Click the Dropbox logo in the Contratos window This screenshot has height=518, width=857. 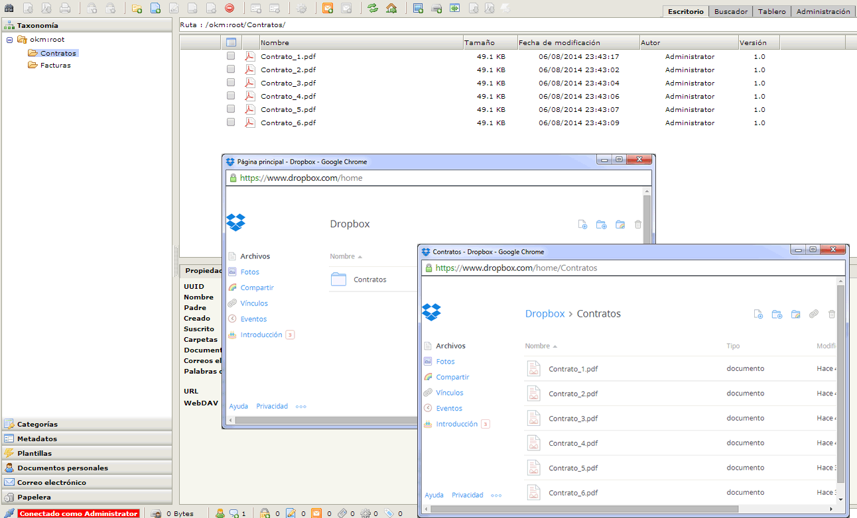[x=432, y=312]
